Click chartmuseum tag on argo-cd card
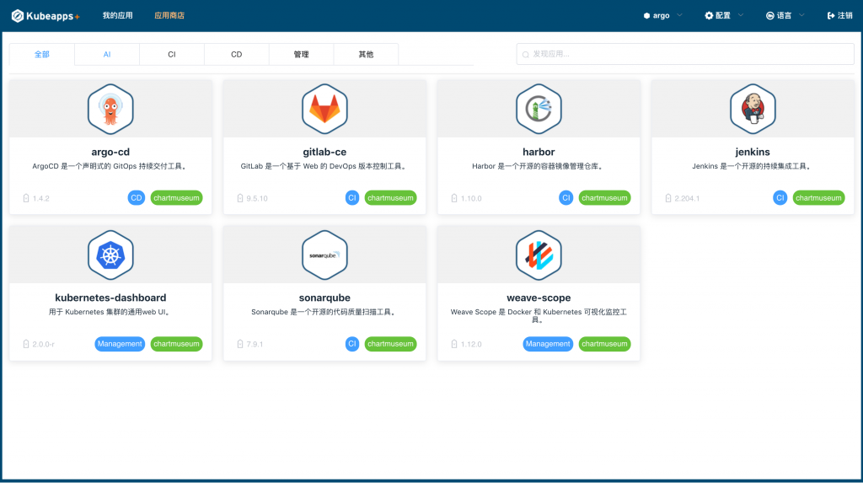 coord(177,198)
